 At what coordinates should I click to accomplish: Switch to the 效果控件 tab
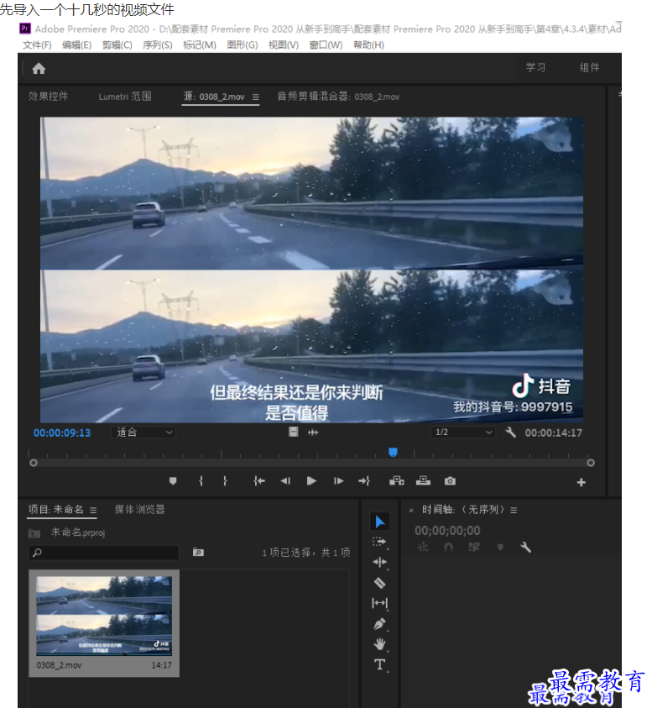click(x=48, y=97)
